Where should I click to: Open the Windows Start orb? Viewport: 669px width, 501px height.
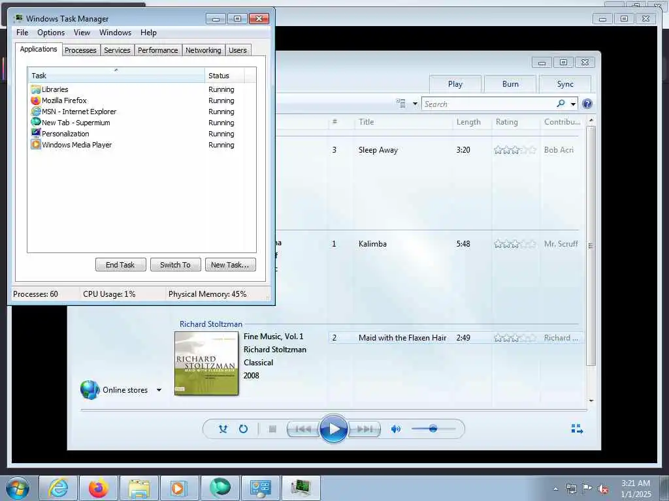18,488
